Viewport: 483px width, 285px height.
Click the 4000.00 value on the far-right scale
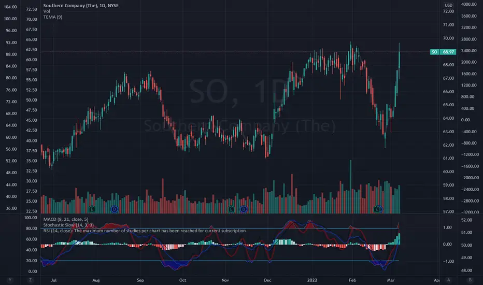point(468,4)
